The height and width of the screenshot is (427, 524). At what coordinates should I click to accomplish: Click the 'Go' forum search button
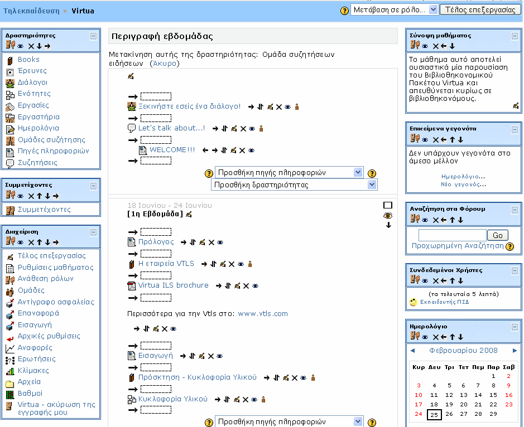coord(498,235)
